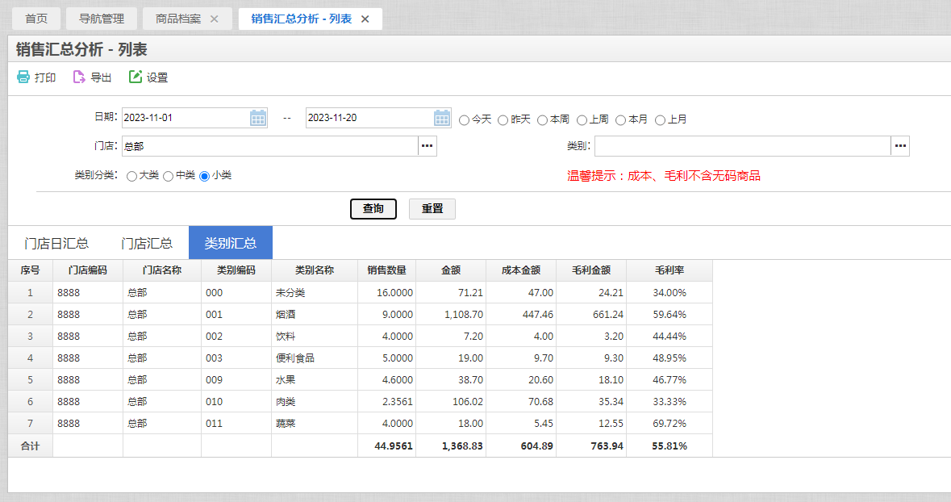Open calendar picker for end date
The width and height of the screenshot is (951, 502).
441,118
